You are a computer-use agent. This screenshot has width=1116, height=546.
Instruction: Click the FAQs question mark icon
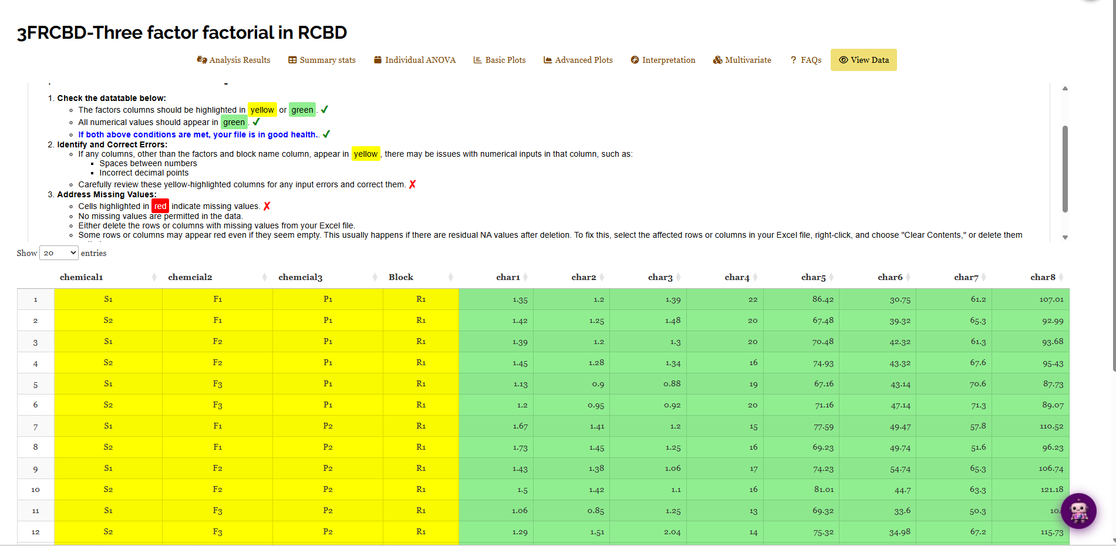tap(794, 60)
